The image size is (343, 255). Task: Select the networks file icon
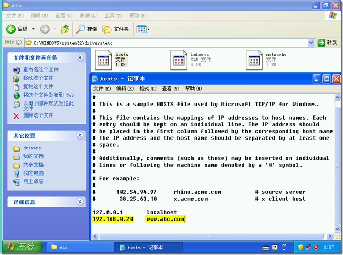click(254, 60)
